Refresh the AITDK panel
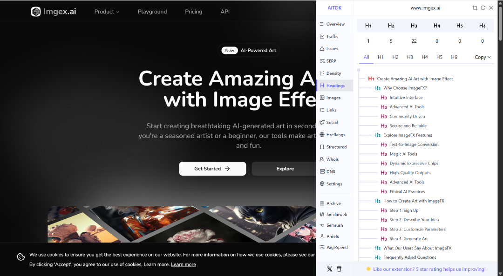This screenshot has width=503, height=276. coord(483,8)
